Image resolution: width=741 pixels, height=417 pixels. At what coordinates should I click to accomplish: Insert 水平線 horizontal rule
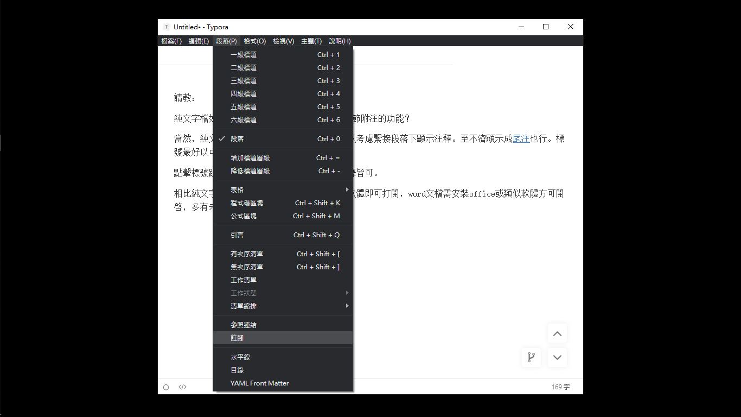tap(283, 357)
